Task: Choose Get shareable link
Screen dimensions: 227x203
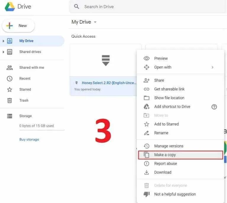Action: (x=180, y=89)
